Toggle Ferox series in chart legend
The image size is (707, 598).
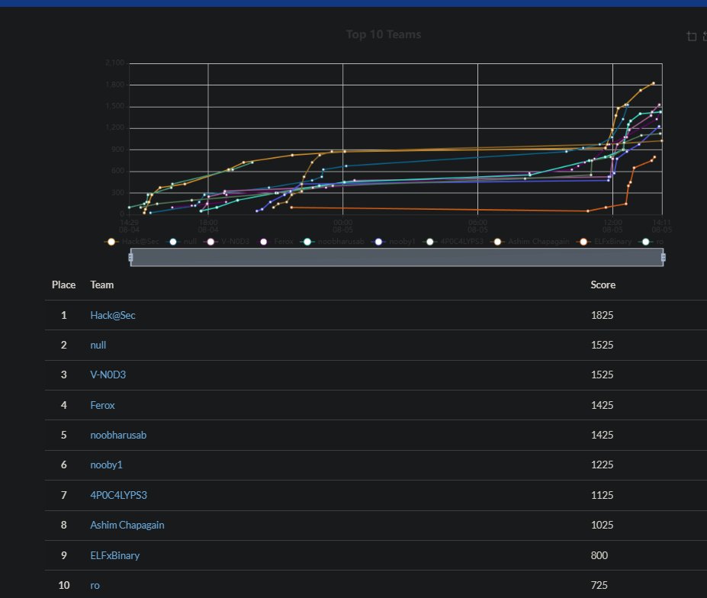tap(275, 242)
